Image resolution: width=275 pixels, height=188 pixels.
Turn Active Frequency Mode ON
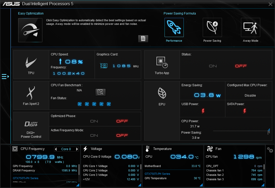[94, 136]
